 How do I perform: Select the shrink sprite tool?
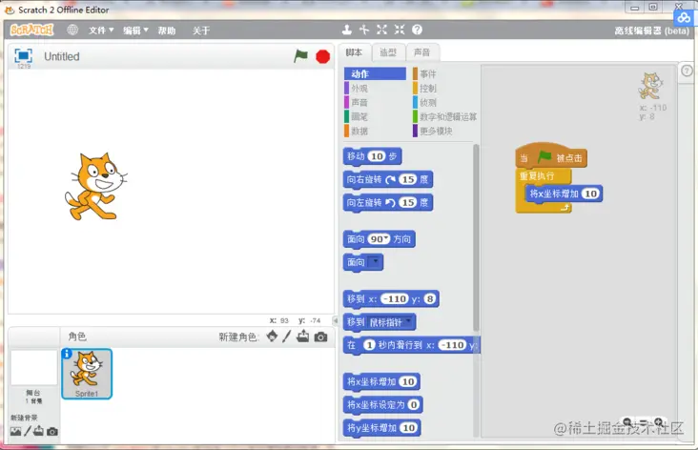pyautogui.click(x=400, y=30)
